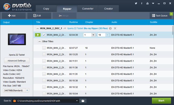This screenshot has width=174, height=105.
Task: Preview the main title with green play button
Action: click(x=38, y=35)
